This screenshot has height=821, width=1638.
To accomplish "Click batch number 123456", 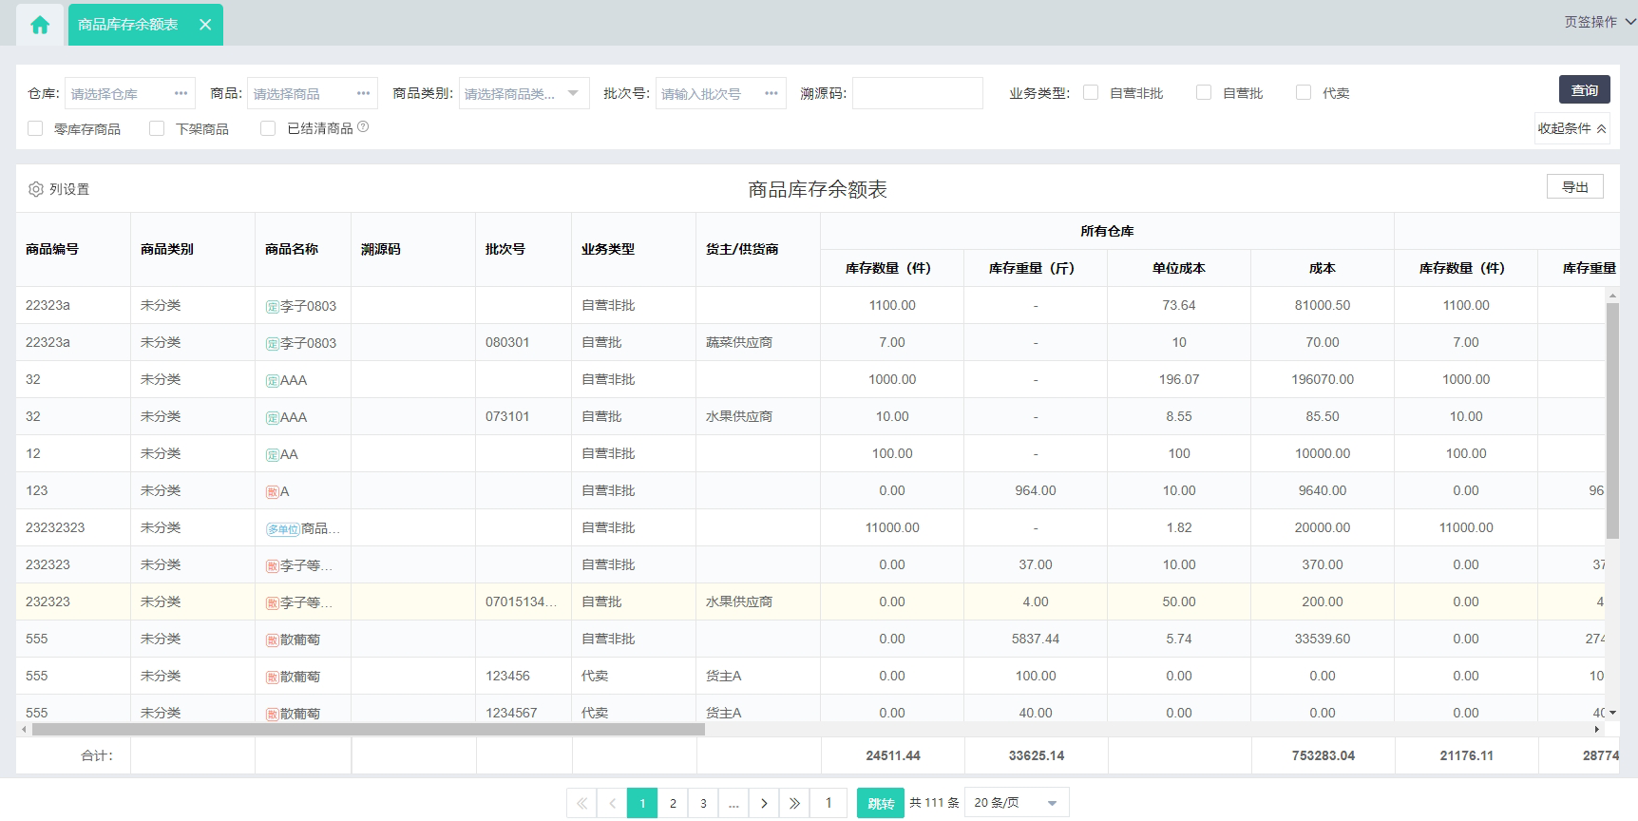I will pyautogui.click(x=507, y=676).
